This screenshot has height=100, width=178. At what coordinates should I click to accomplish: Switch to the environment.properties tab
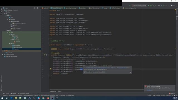pos(130,8)
